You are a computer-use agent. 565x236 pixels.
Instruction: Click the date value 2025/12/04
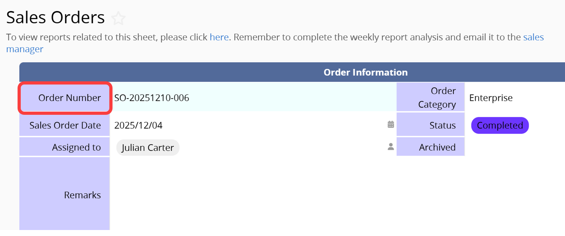click(138, 126)
